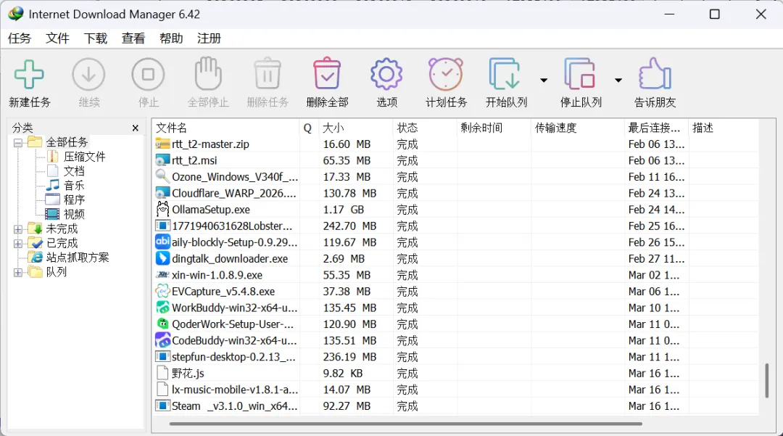Select the 全部任务 category
The height and width of the screenshot is (436, 783).
[x=67, y=142]
